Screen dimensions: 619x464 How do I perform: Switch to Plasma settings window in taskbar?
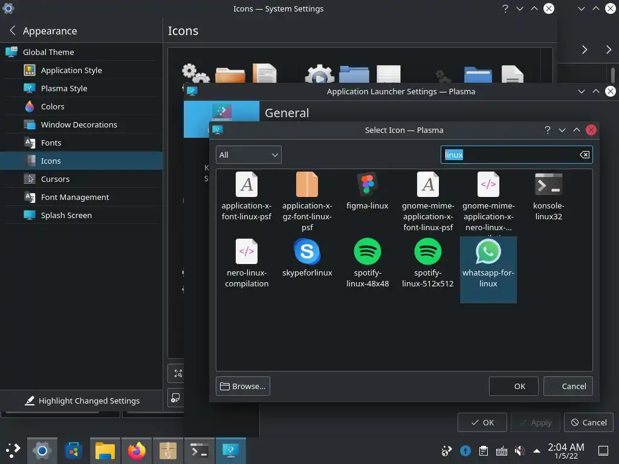pos(231,451)
